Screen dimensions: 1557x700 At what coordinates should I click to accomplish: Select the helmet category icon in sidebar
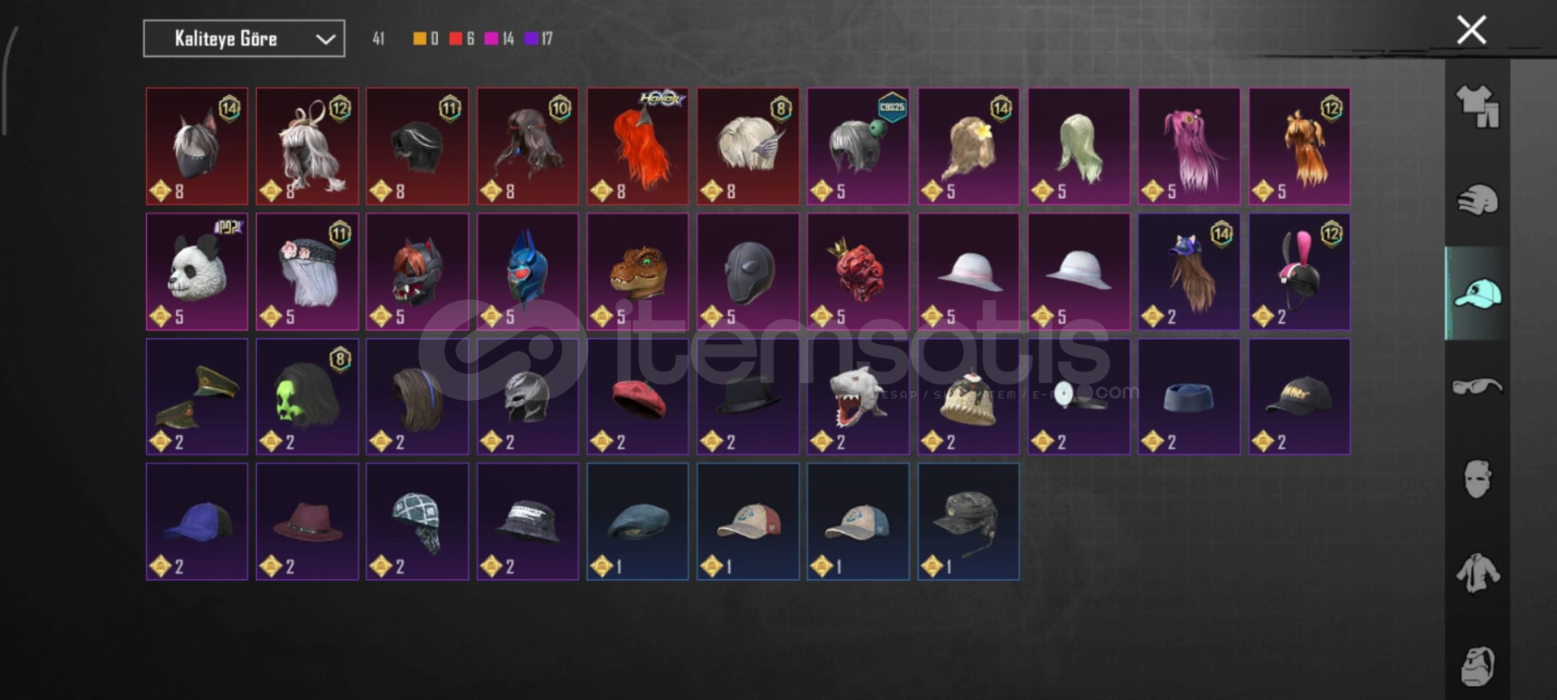(x=1478, y=200)
